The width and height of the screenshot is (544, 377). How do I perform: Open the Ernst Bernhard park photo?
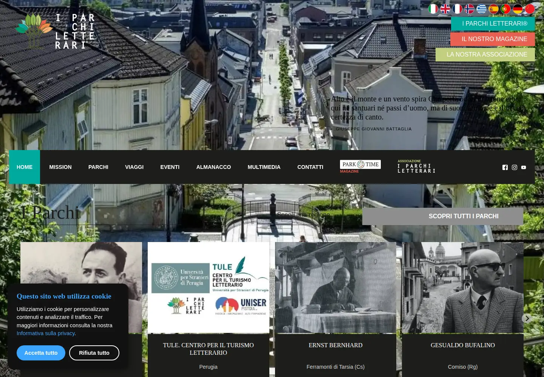tap(335, 288)
